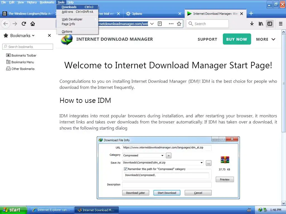The image size is (286, 214).
Task: Expand the Web Developer submenu
Action: [x=77, y=19]
